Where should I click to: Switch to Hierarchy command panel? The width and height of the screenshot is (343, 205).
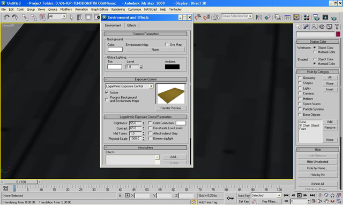point(314,27)
